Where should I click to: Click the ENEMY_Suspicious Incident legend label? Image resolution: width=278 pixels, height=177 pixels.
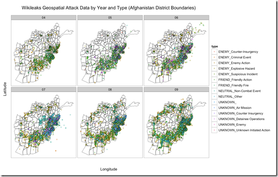tap(238, 74)
